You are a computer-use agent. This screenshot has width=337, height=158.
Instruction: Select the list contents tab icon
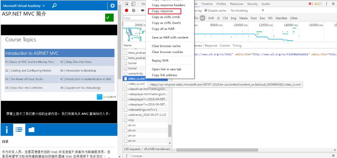tap(19, 130)
